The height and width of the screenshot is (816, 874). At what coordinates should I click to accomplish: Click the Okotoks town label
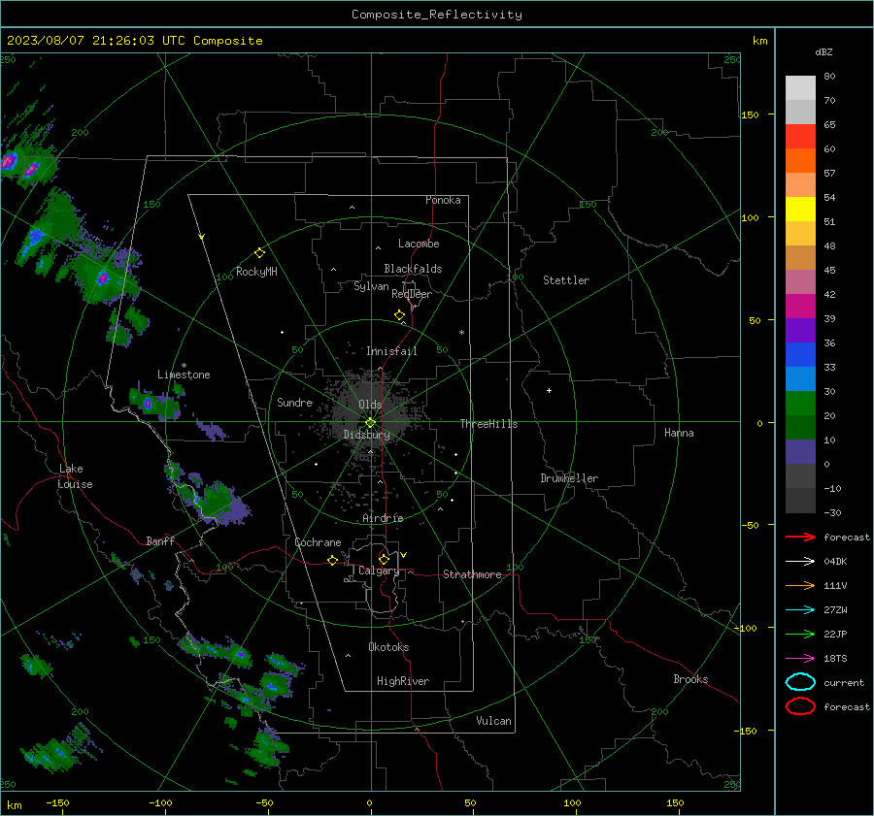pos(388,647)
